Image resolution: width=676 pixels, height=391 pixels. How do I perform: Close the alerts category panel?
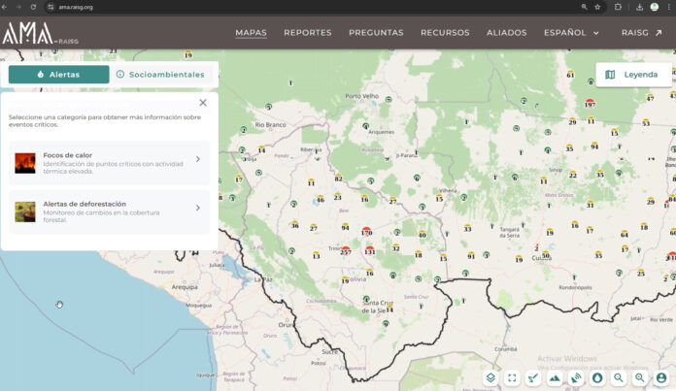pos(203,103)
